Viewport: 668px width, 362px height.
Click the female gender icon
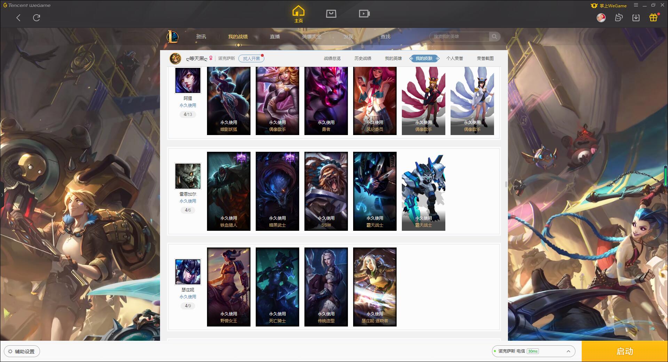[x=211, y=58]
